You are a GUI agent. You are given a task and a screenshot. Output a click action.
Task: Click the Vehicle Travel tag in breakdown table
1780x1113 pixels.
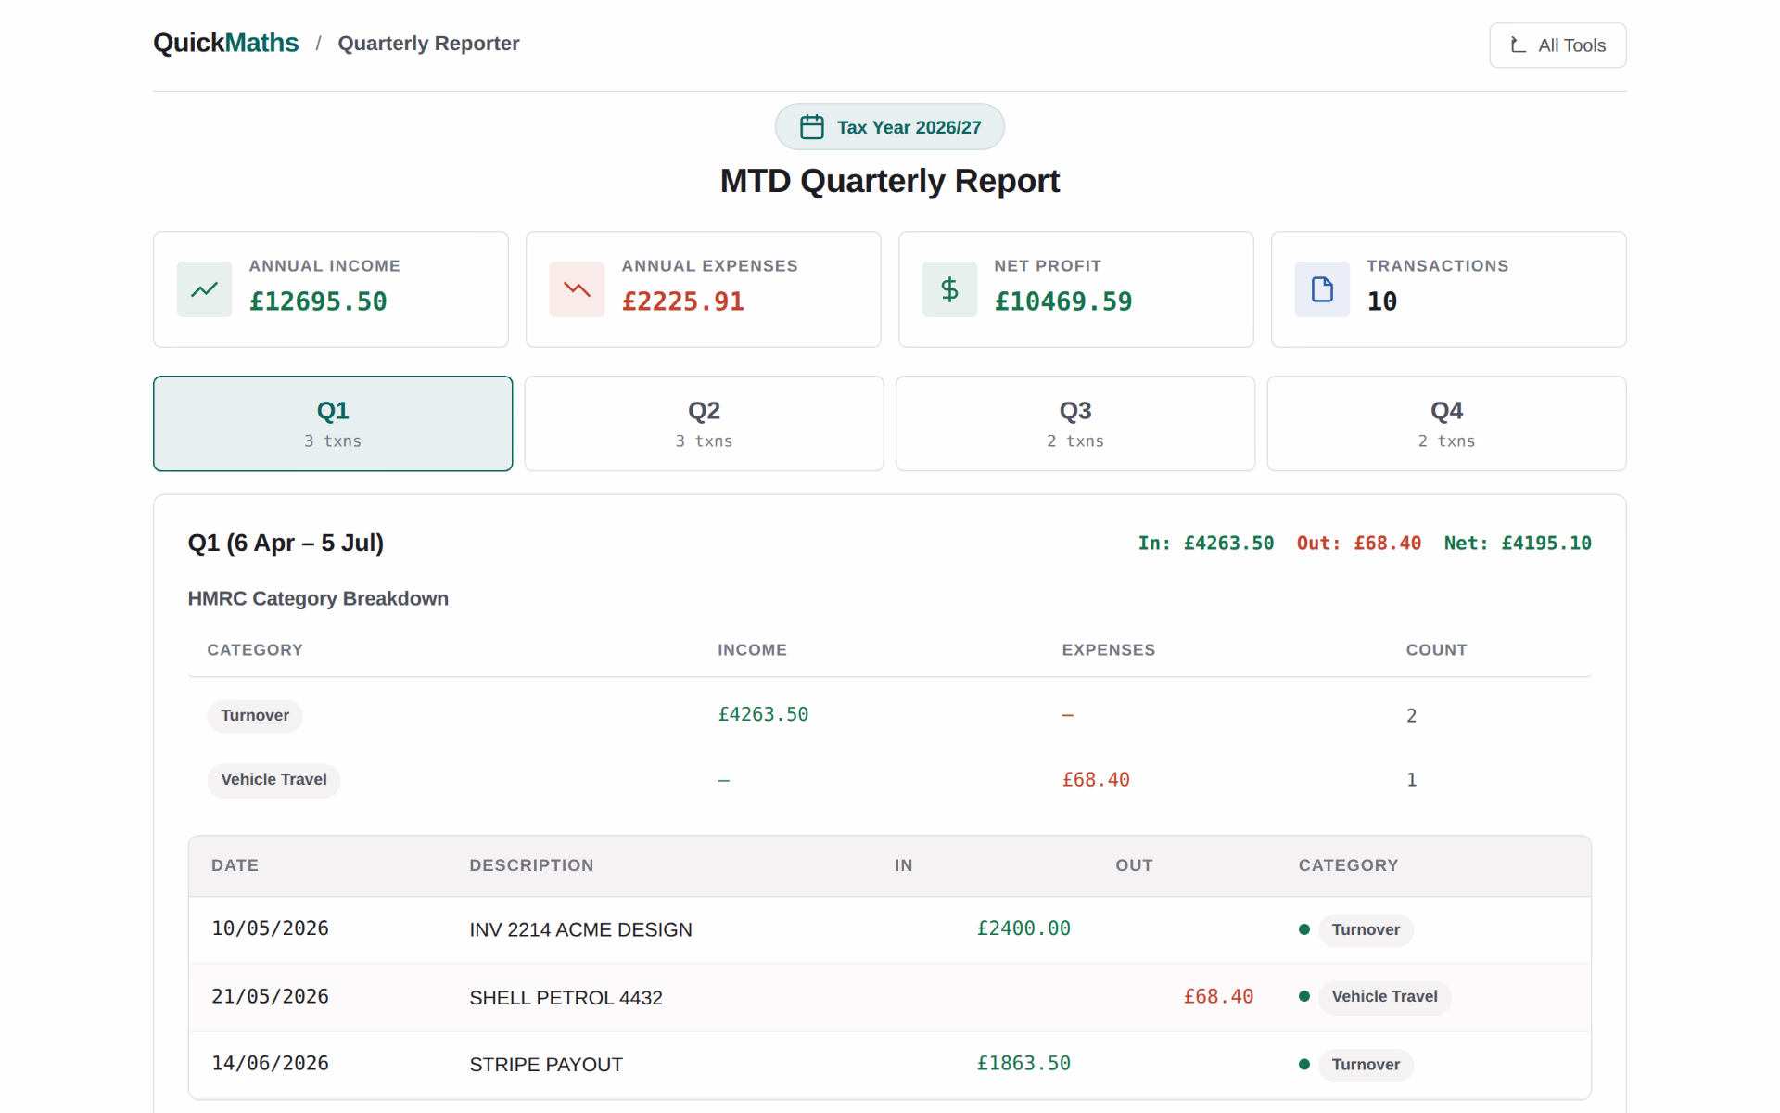pos(273,780)
